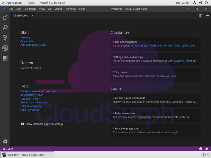Open the Manage gear menu
This screenshot has width=211, height=158.
tap(5, 141)
